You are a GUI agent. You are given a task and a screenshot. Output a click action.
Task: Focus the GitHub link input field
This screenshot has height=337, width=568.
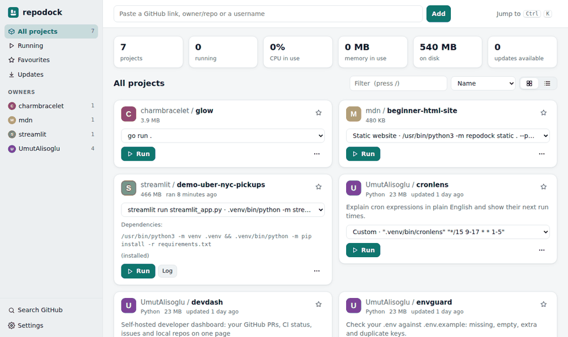pos(268,14)
